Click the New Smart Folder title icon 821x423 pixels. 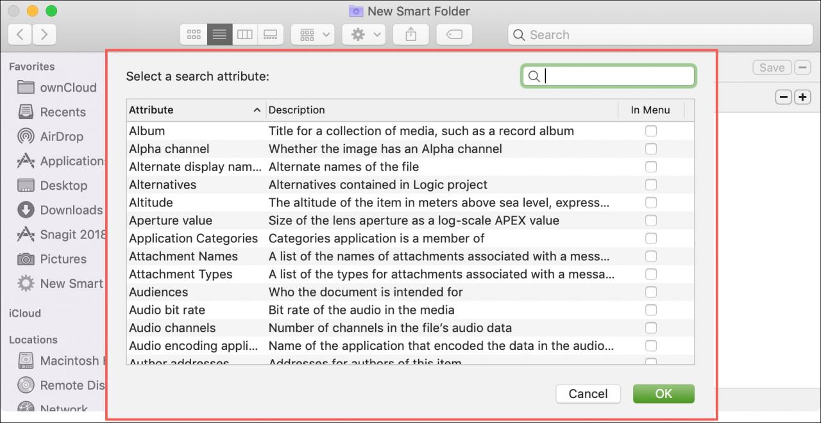[x=356, y=11]
